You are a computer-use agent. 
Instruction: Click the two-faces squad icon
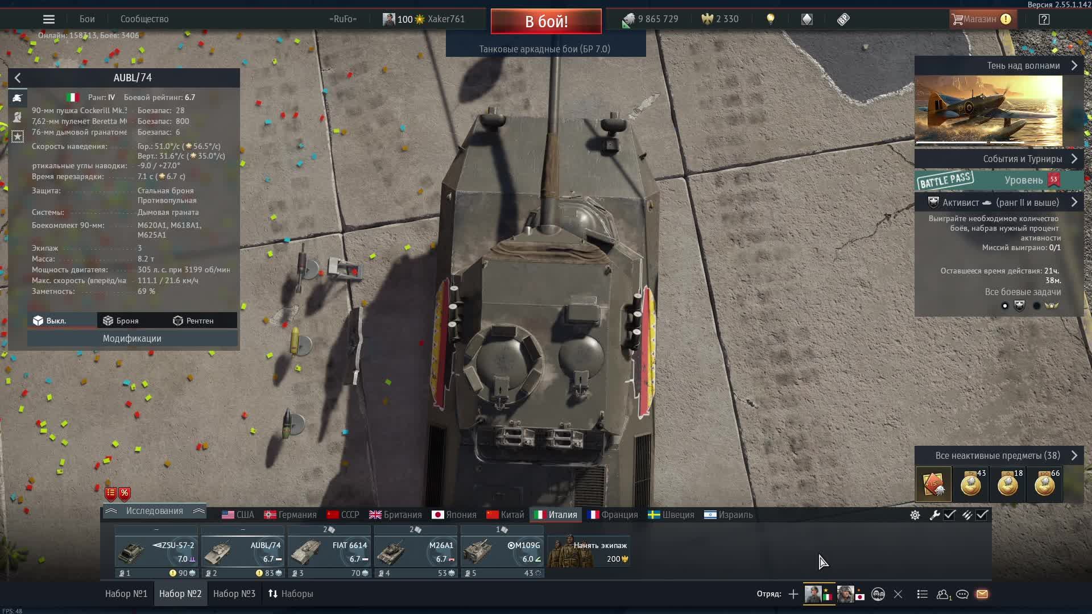tap(878, 594)
